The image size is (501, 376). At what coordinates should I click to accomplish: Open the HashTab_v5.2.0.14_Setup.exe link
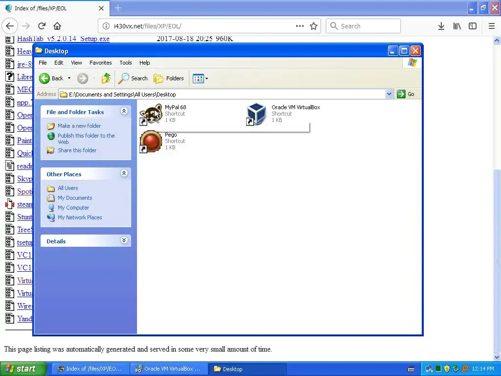tap(63, 39)
